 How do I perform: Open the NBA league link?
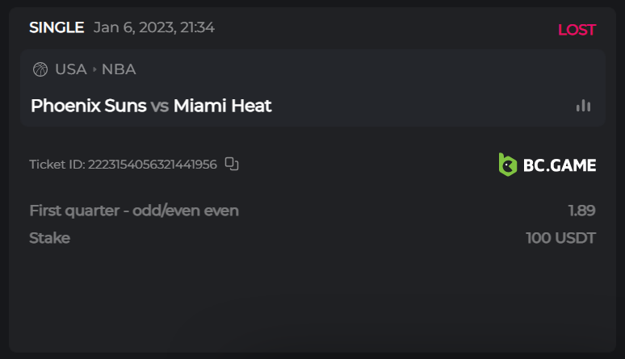[x=119, y=69]
